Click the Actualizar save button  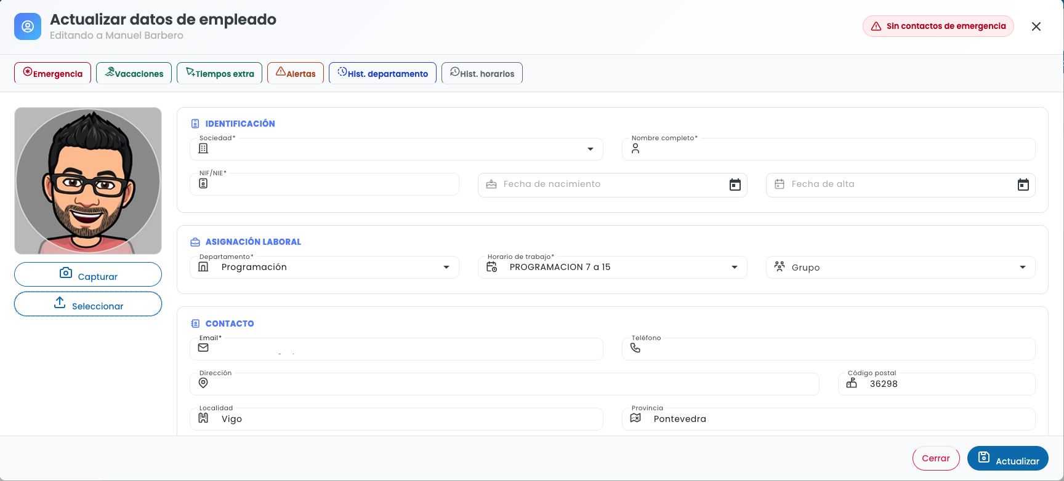click(x=1008, y=458)
